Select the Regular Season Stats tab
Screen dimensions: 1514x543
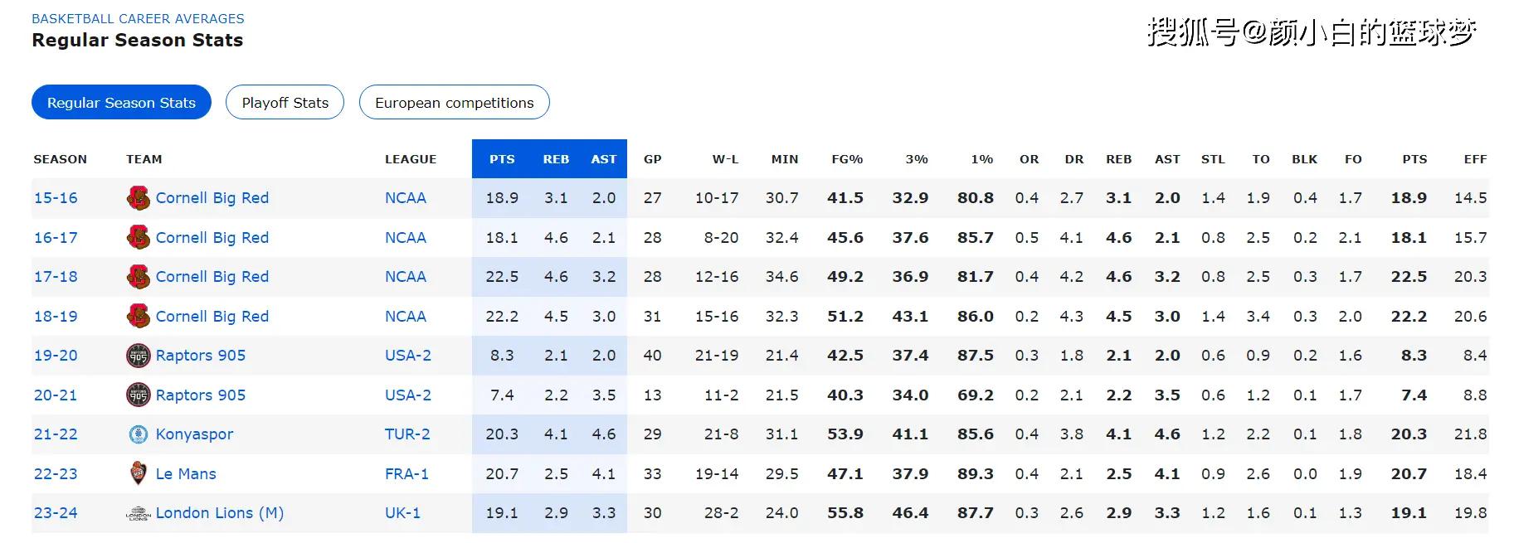point(121,103)
